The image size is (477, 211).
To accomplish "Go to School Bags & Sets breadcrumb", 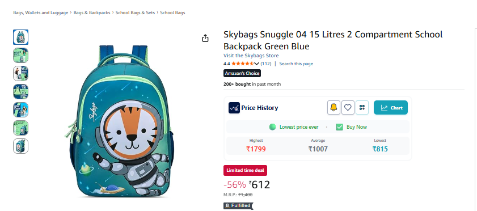I will (x=135, y=13).
